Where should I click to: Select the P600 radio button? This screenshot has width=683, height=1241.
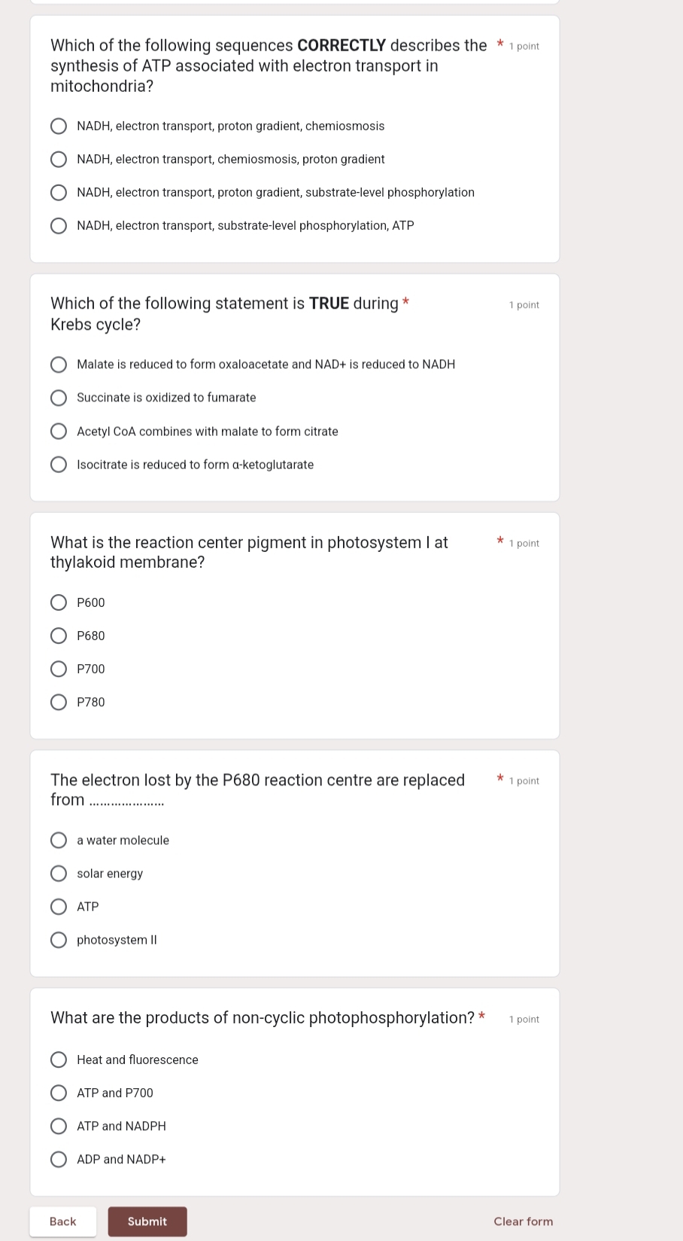click(59, 602)
